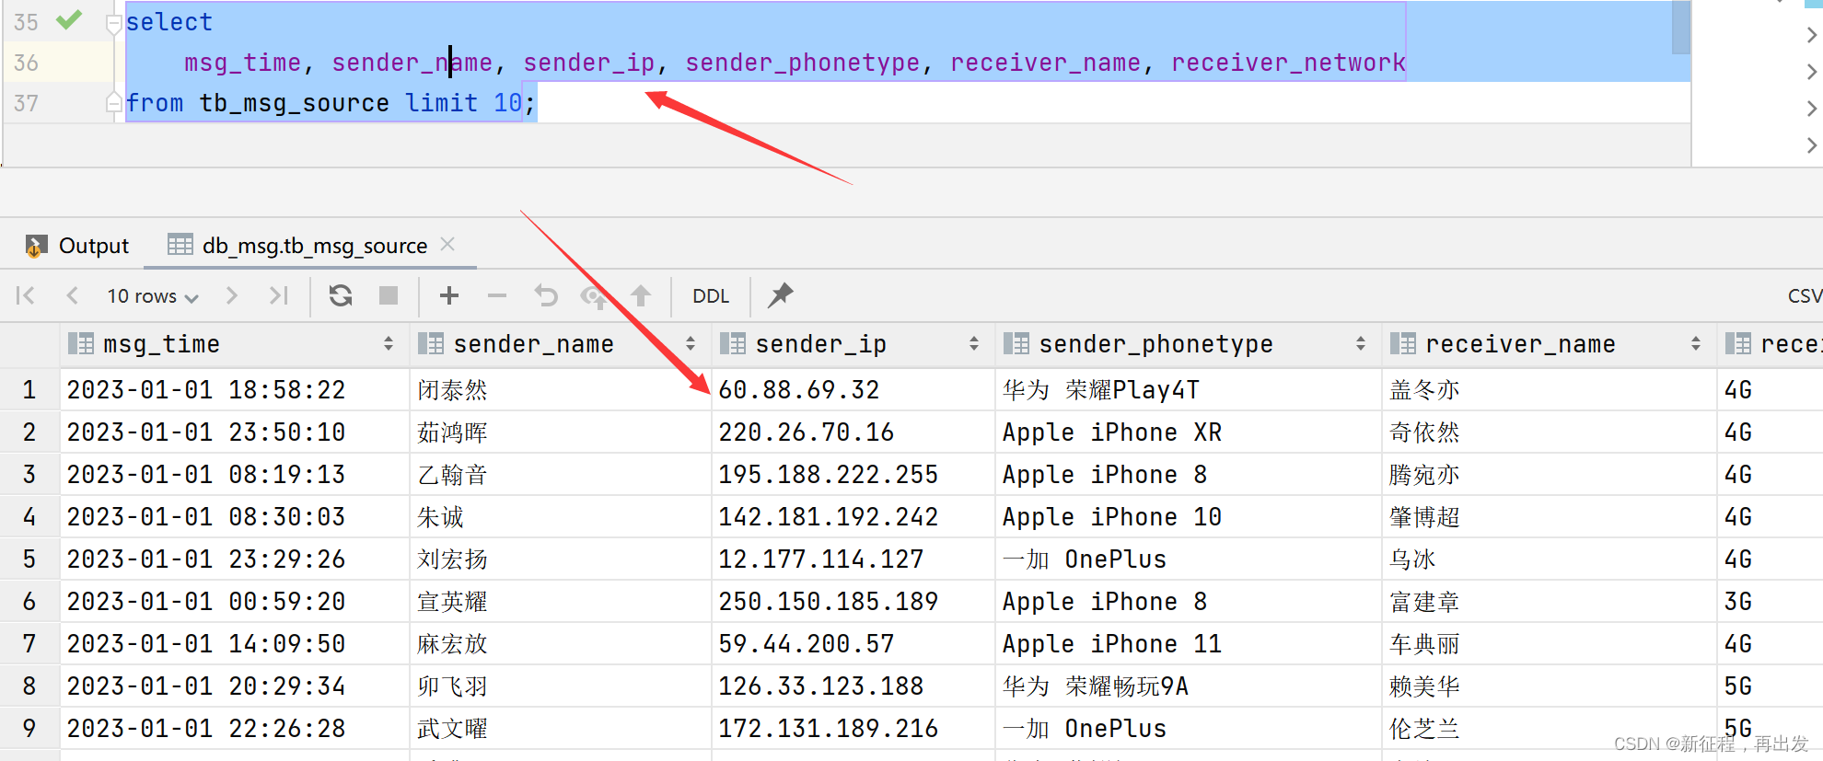Revert changes with undo arrow icon
Screen dimensions: 1823x761
546,295
